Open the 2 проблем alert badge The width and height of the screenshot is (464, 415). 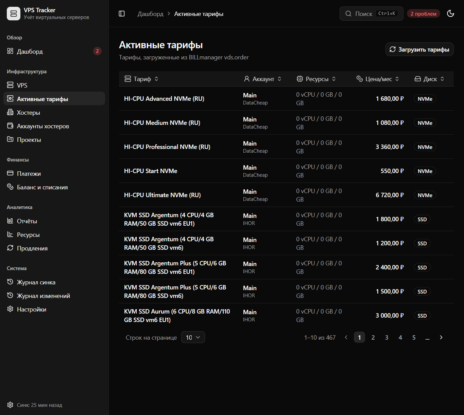pyautogui.click(x=424, y=14)
